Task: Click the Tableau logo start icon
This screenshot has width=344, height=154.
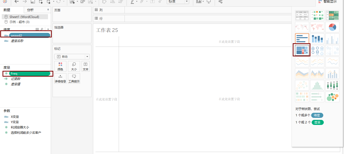Action: pyautogui.click(x=5, y=2)
